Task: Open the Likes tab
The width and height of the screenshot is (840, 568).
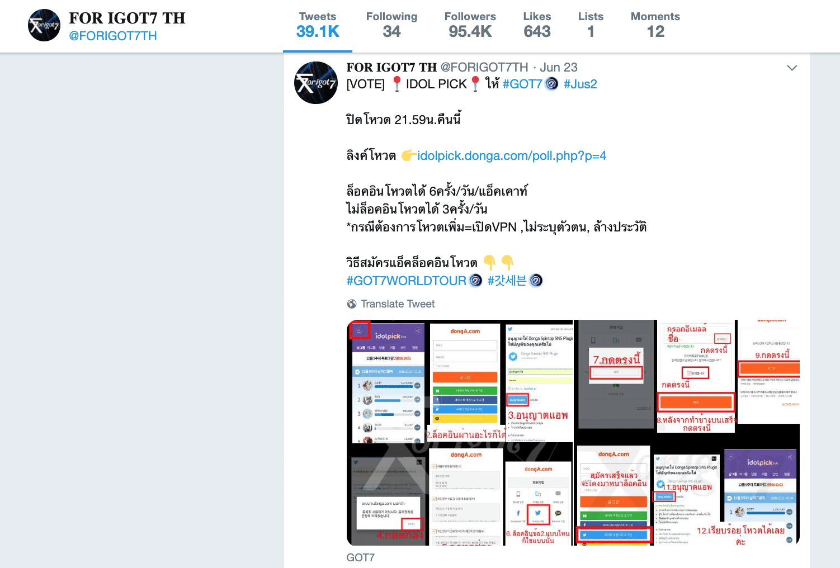Action: point(537,25)
